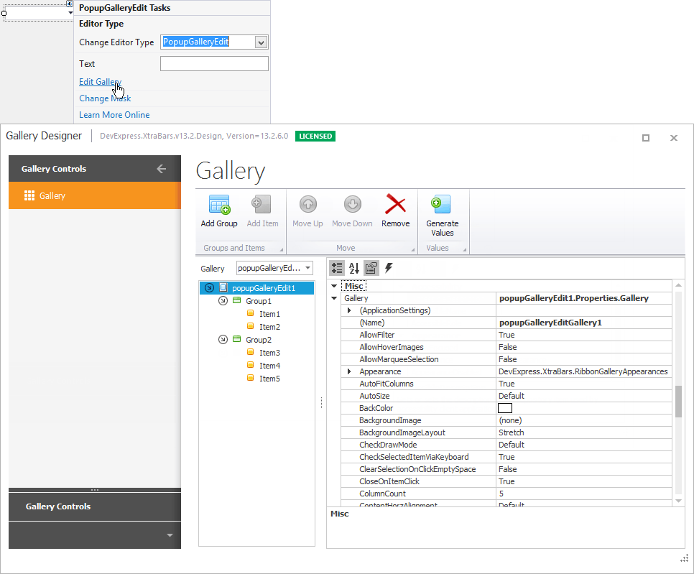Click the Move Up arrow icon
Viewport: 694px width, 574px height.
click(x=308, y=205)
